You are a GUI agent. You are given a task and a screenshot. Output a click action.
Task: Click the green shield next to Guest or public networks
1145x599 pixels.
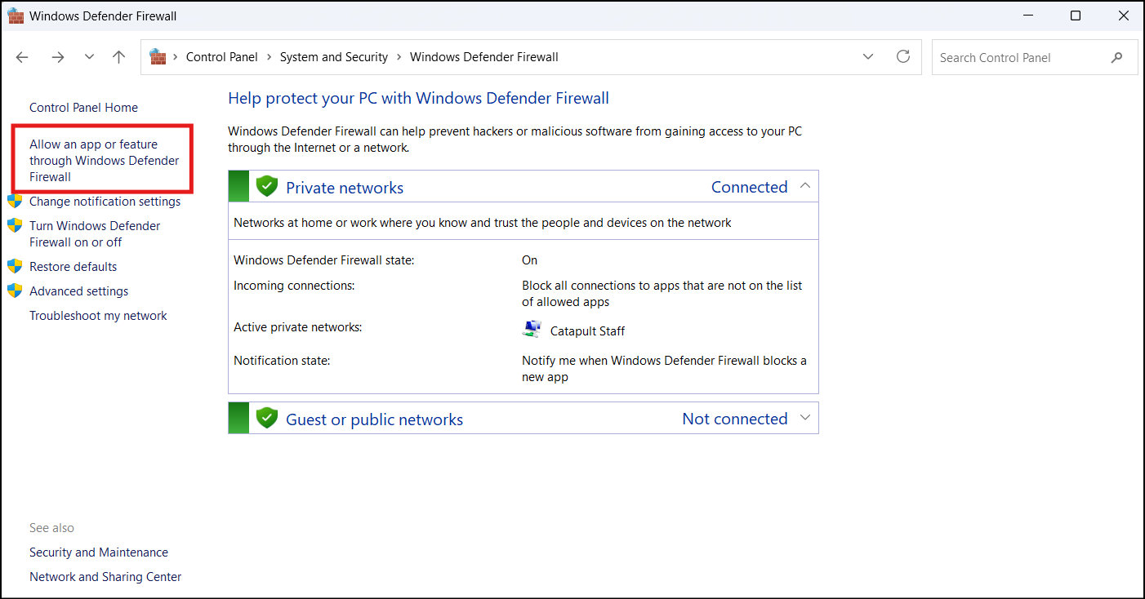(267, 419)
